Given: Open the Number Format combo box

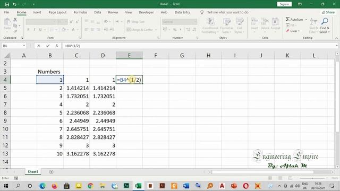Looking at the screenshot, I should 180,22.
